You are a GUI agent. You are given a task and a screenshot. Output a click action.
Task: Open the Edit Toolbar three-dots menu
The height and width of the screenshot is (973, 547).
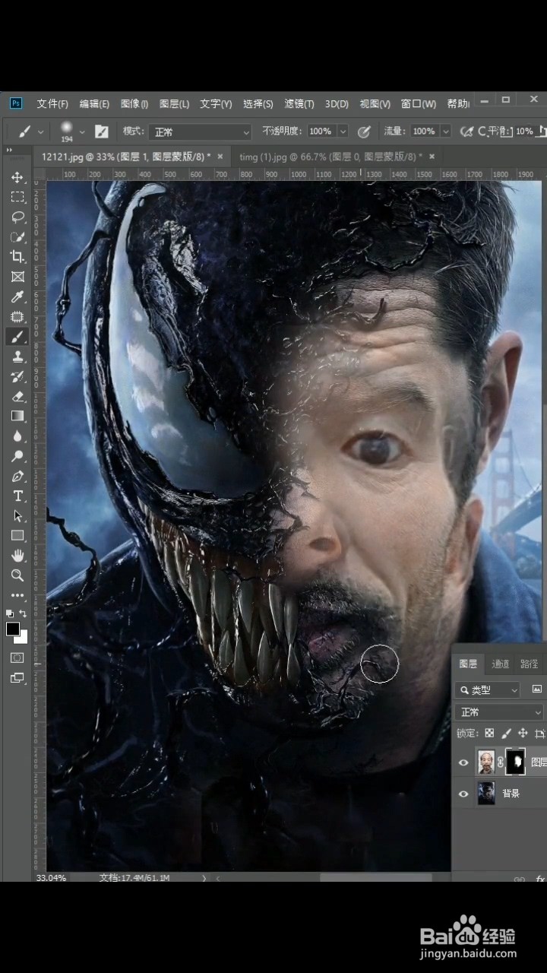[x=17, y=595]
